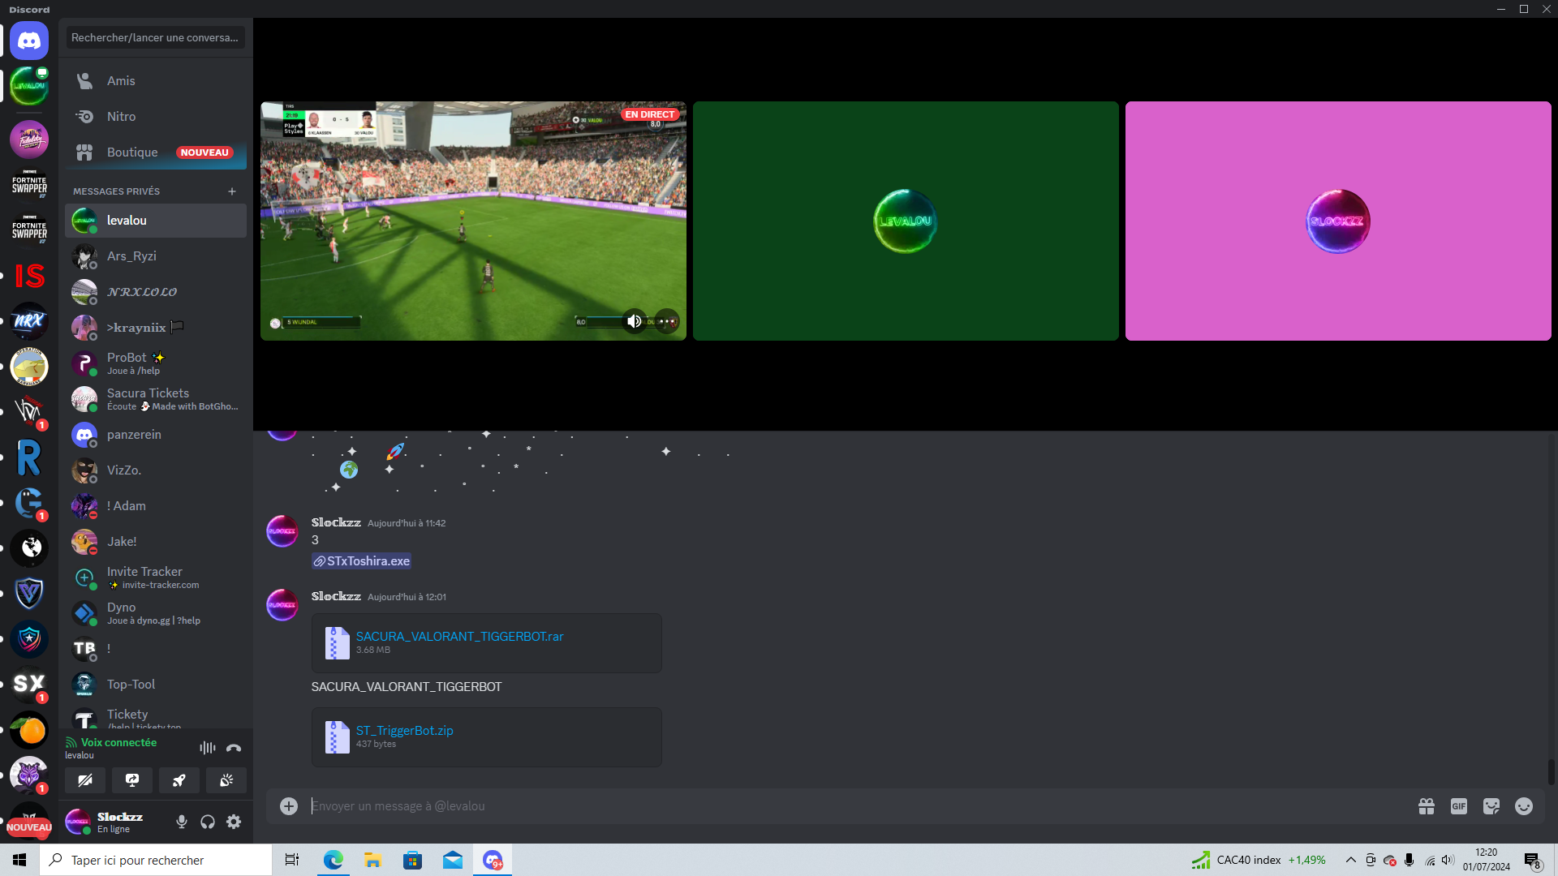Open the panzerein conversation

tap(156, 435)
